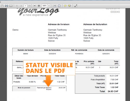Click the 'Demo' shop name text
The image size is (130, 101).
tap(16, 30)
